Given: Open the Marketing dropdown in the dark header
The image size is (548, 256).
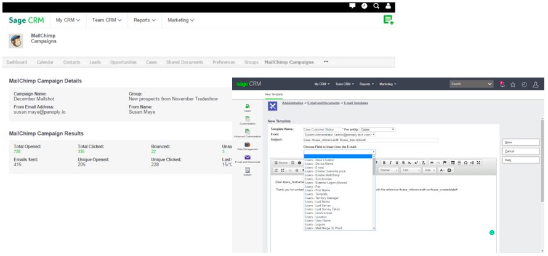Looking at the screenshot, I should pos(387,84).
